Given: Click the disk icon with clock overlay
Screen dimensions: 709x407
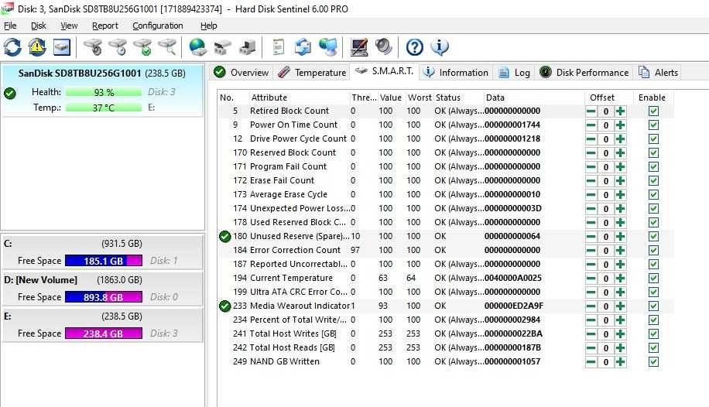Looking at the screenshot, I should (x=118, y=47).
